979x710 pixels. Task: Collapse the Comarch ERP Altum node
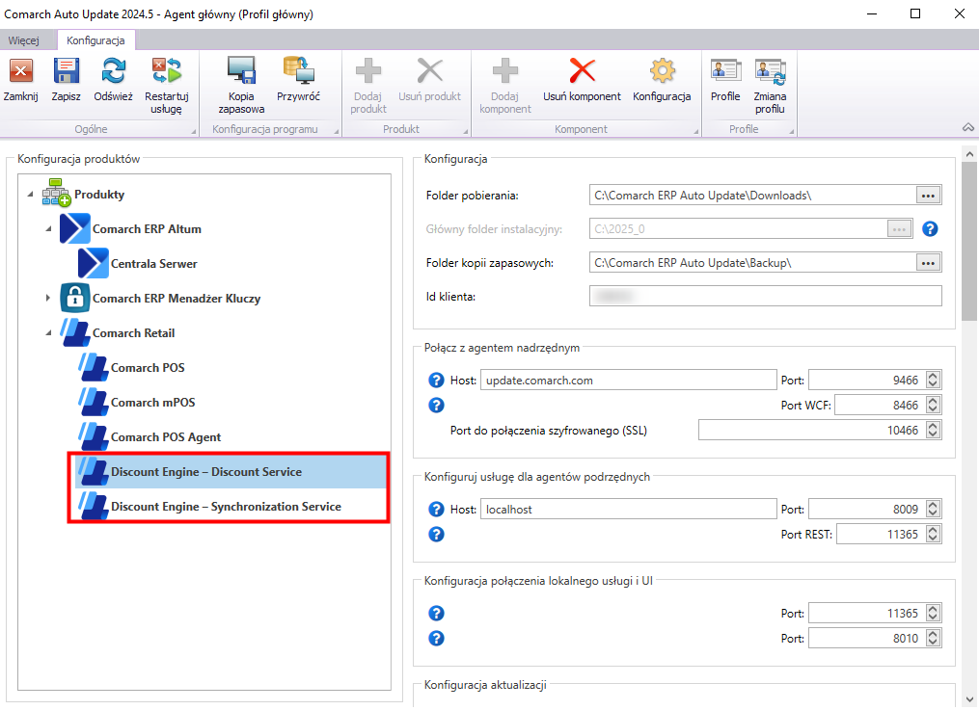click(48, 229)
